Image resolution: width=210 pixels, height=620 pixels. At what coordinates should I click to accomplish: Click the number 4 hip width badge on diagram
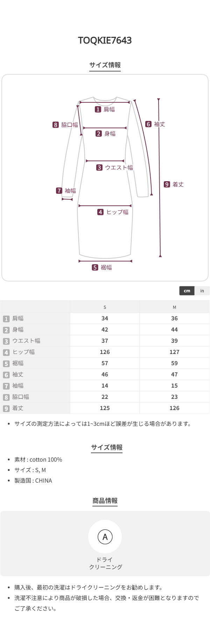tap(100, 212)
